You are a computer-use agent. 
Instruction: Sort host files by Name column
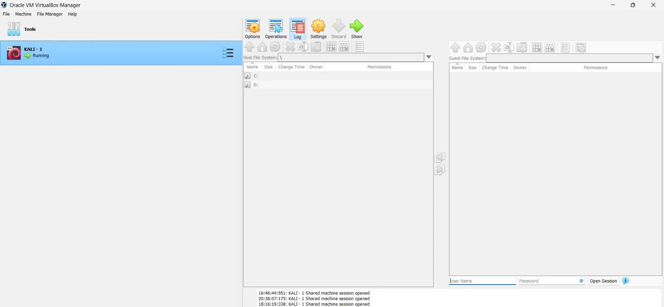click(252, 67)
